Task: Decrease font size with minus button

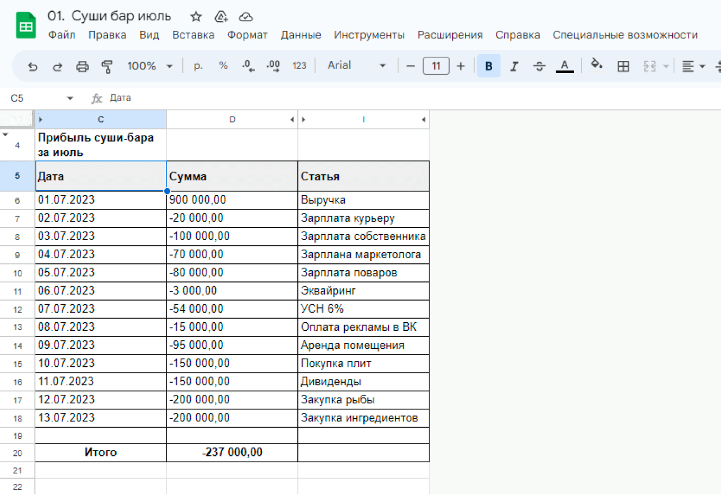Action: click(x=410, y=66)
